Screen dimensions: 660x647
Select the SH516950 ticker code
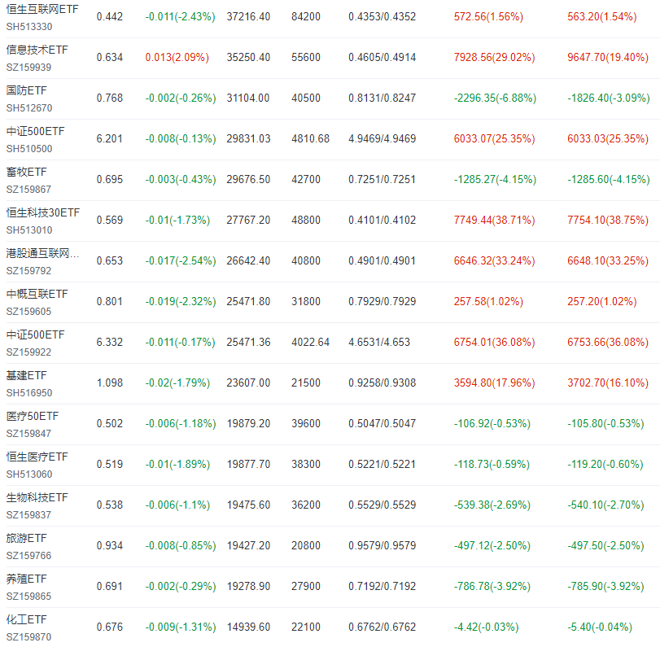pyautogui.click(x=29, y=393)
